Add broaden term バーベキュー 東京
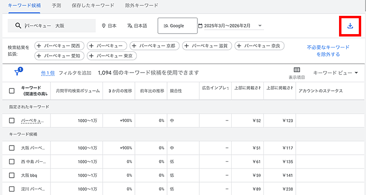Image resolution: width=366 pixels, height=195 pixels. click(112, 56)
